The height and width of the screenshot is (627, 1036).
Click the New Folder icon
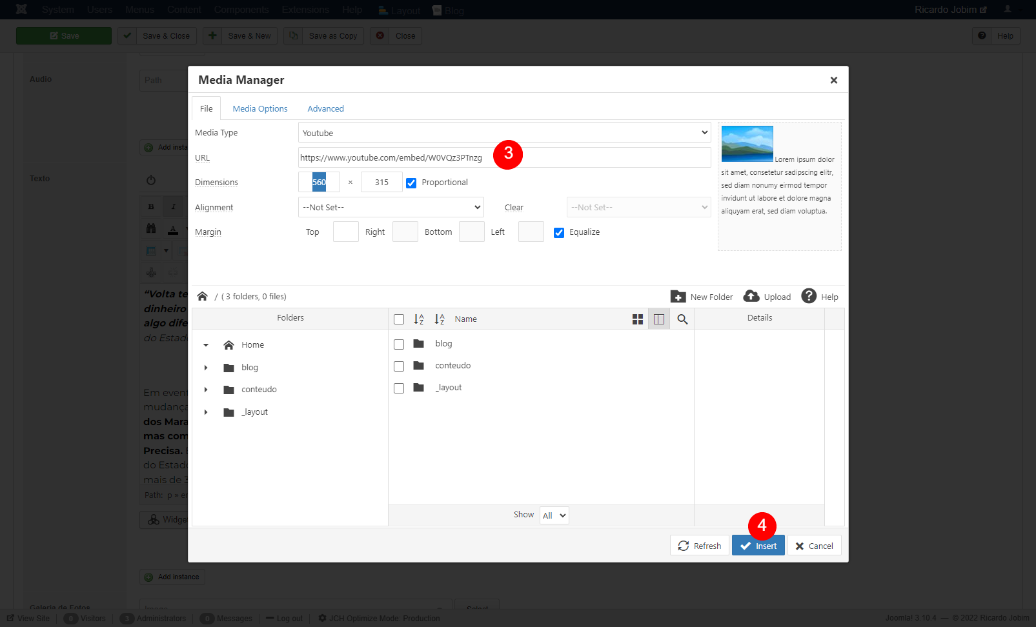pos(678,297)
